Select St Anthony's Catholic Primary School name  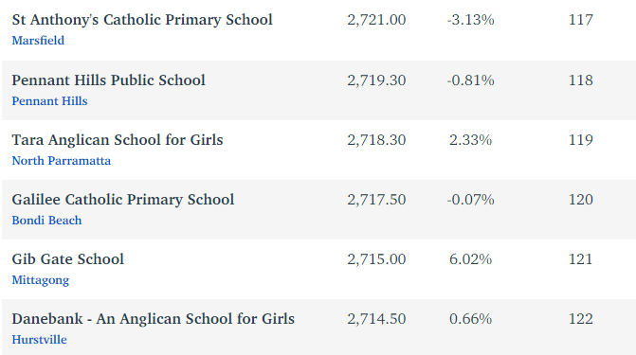142,20
